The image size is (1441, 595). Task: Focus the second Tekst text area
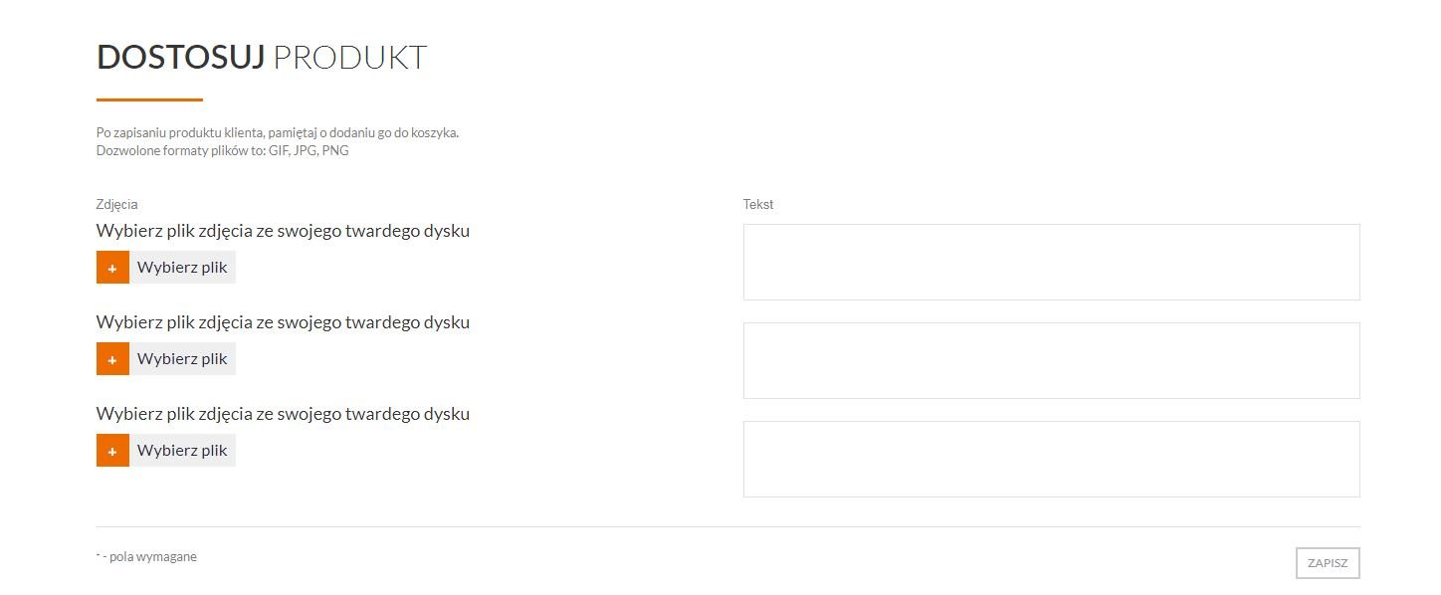pos(1051,360)
